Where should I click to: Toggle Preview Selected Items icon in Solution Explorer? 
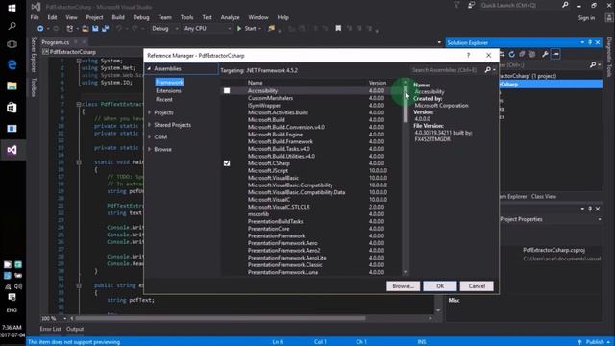point(555,54)
